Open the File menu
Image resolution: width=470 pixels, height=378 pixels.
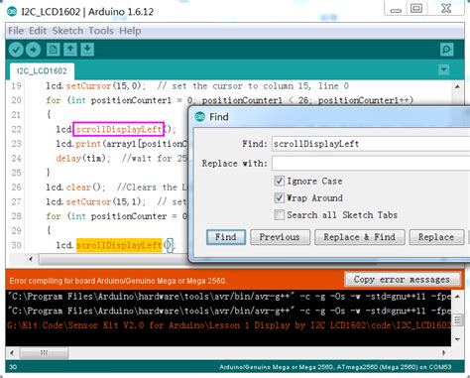(16, 31)
